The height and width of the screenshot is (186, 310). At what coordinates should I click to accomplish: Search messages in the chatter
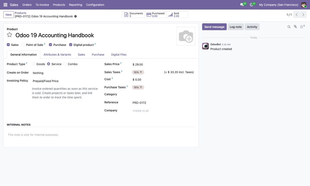[x=289, y=27]
